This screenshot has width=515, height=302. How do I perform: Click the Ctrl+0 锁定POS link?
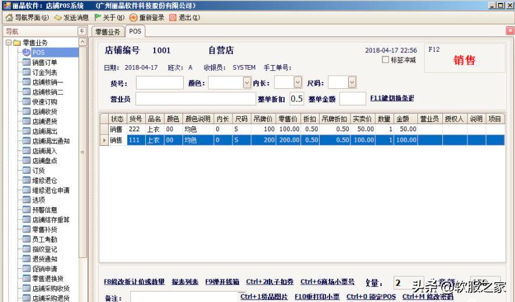click(x=371, y=297)
